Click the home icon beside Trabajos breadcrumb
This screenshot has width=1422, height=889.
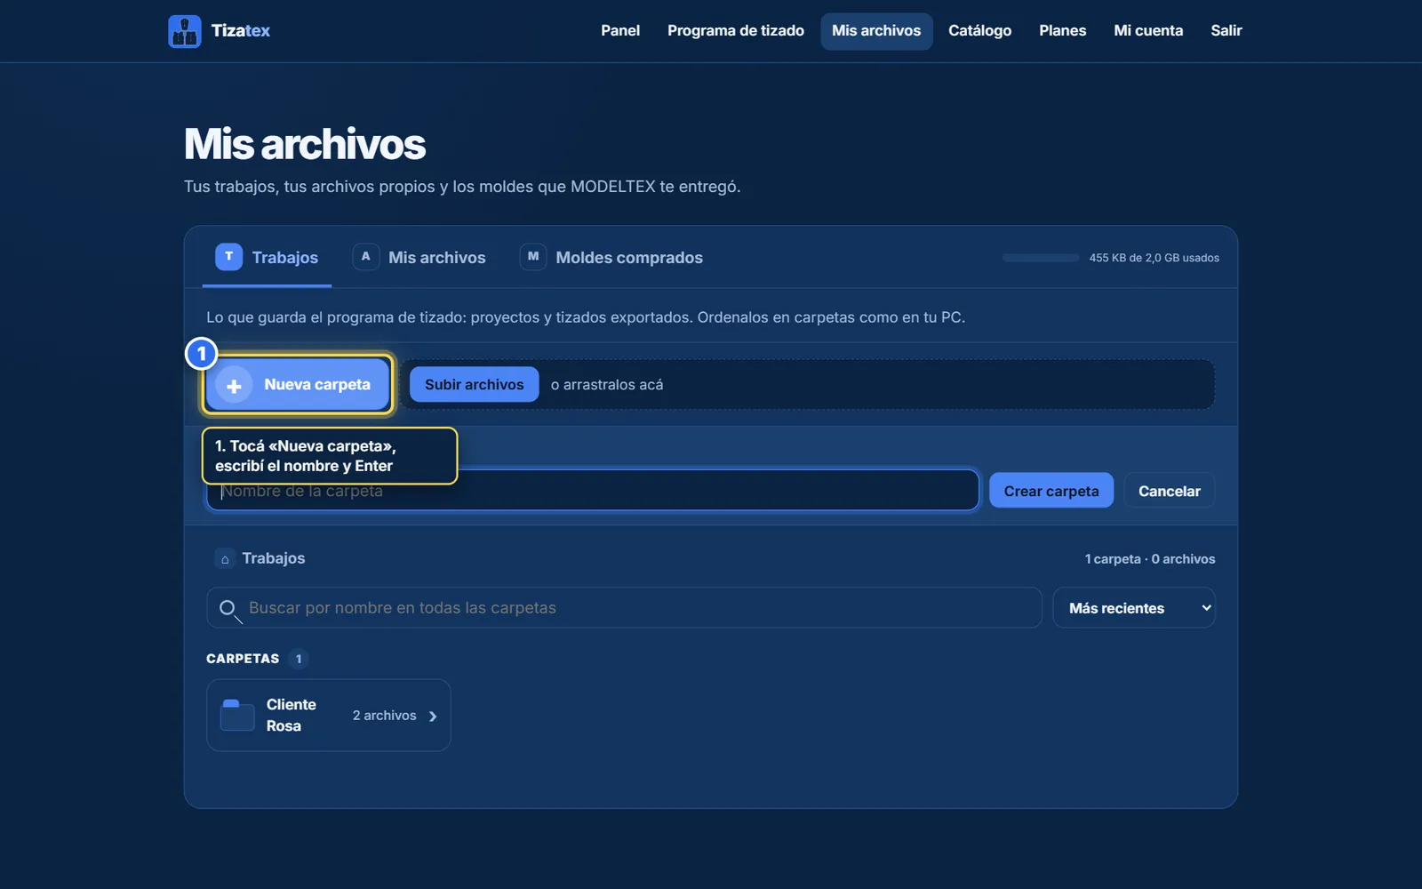coord(225,559)
